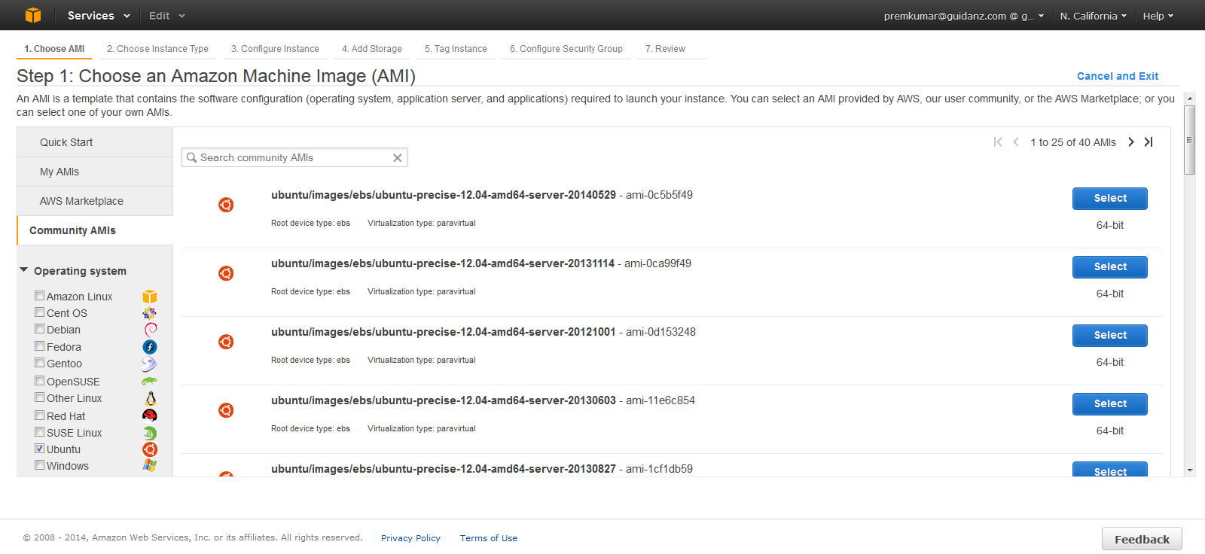The image size is (1205, 554).
Task: Open the Configure Security Group step
Action: (x=566, y=49)
